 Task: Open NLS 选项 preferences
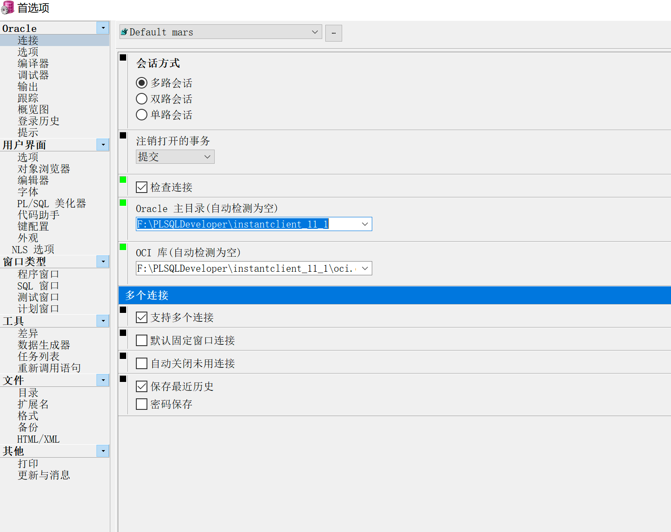33,249
